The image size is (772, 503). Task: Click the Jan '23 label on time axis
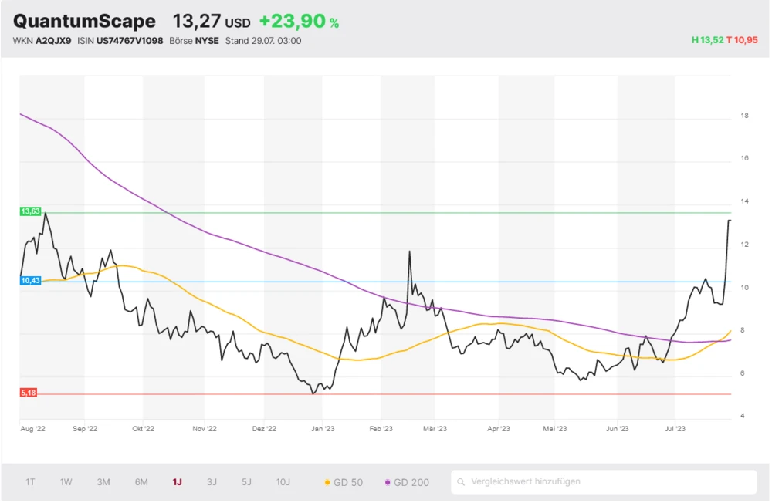[322, 427]
